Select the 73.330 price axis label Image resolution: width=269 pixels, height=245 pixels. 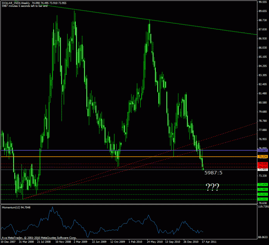click(x=263, y=176)
